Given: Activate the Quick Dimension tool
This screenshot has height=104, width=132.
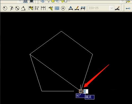Looking at the screenshot, I should 31,8.
